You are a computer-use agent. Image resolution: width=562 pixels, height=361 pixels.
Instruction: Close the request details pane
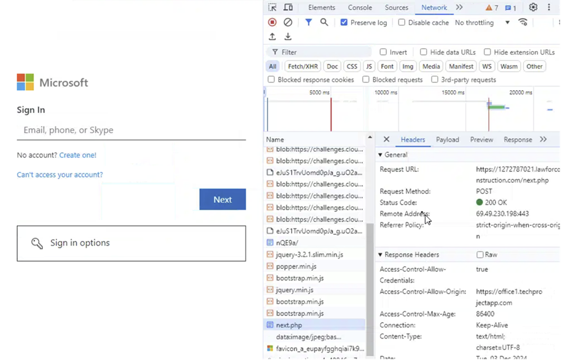[386, 139]
